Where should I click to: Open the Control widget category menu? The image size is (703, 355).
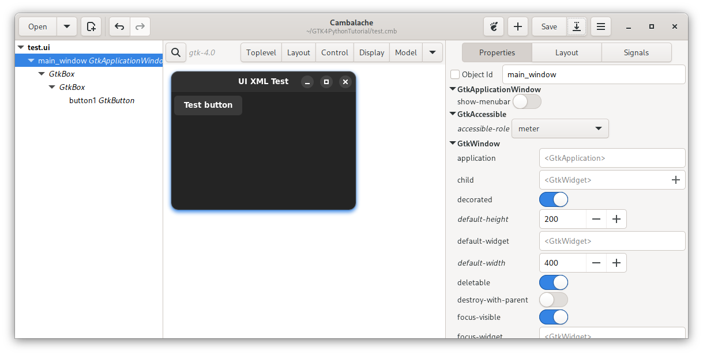(334, 52)
